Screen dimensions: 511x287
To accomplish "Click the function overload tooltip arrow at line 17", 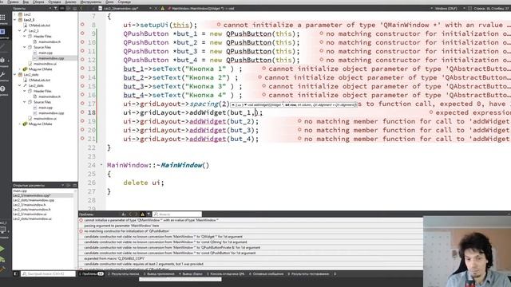I will (x=233, y=104).
